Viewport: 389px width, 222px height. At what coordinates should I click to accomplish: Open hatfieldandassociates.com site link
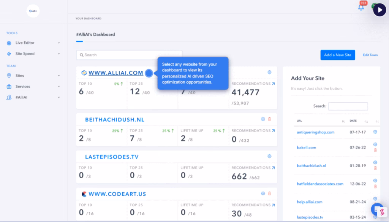[320, 184]
